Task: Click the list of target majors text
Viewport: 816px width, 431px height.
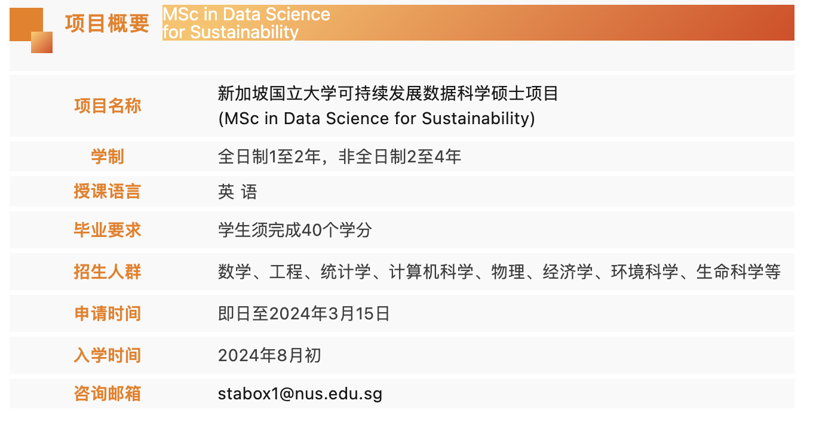Action: pyautogui.click(x=499, y=272)
